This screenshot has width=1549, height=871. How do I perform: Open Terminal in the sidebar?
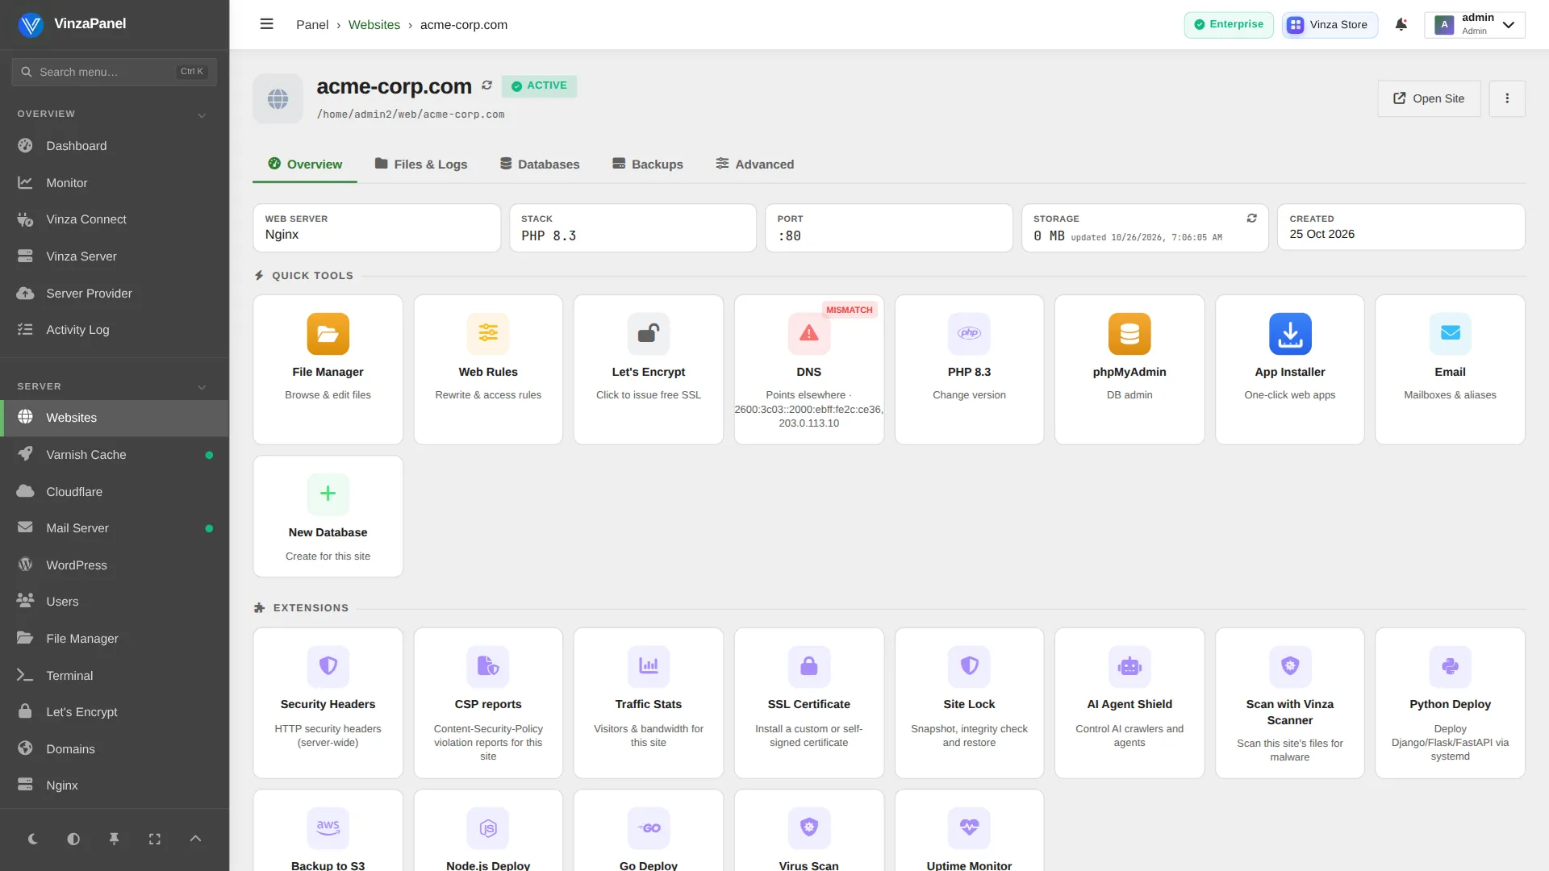[x=115, y=676]
